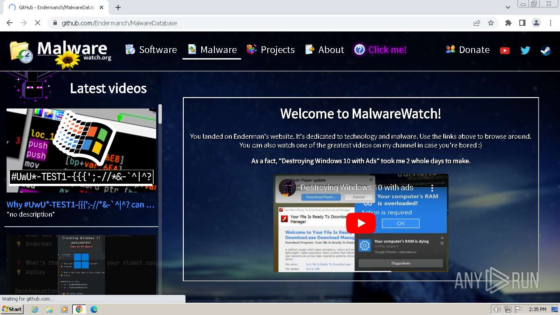The height and width of the screenshot is (315, 560).
Task: Click the Projects colorful cubes icon
Action: pos(251,49)
